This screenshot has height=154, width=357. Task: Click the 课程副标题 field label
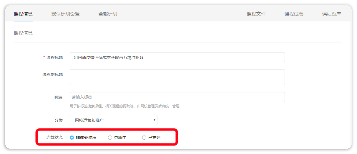(x=52, y=75)
